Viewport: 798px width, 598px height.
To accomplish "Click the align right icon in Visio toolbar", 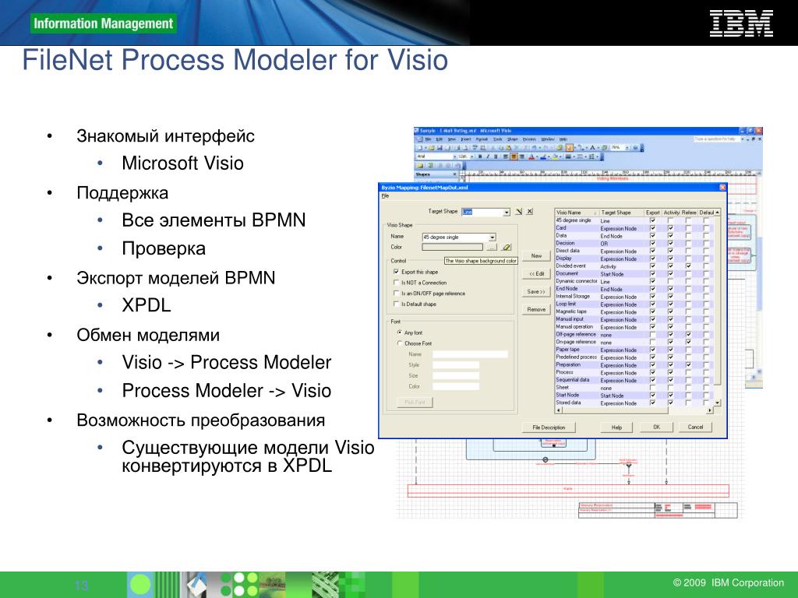I will click(521, 157).
